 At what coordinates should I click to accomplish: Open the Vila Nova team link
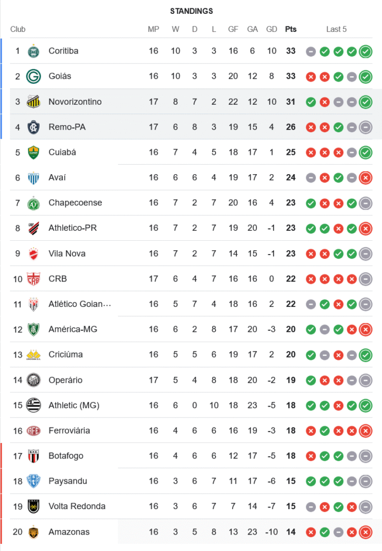click(67, 253)
